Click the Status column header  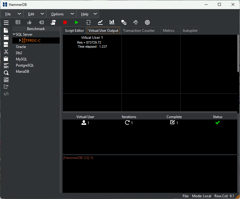coord(218,117)
